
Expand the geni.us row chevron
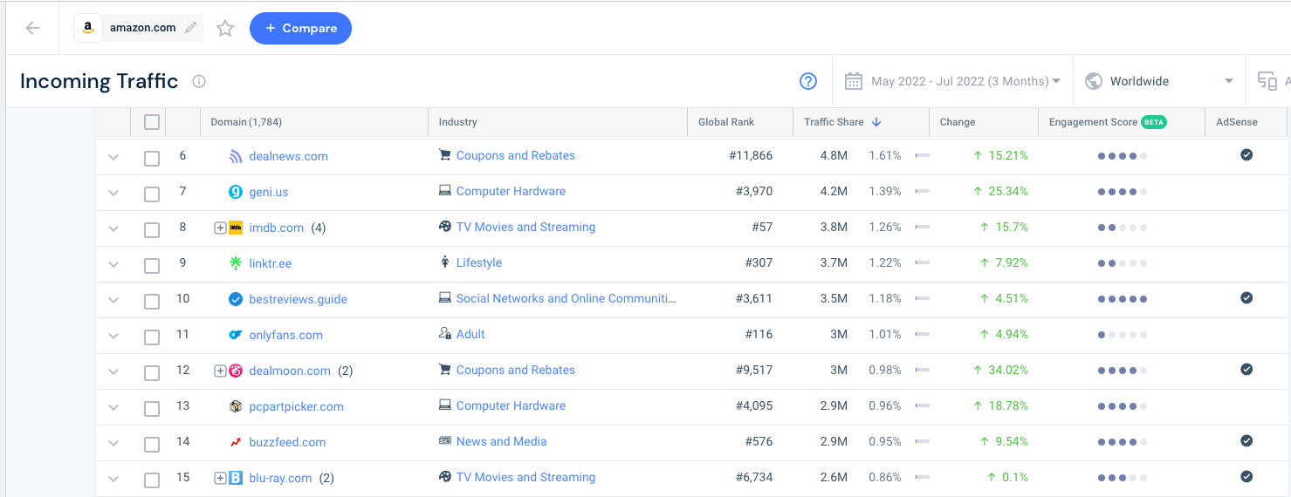(113, 193)
